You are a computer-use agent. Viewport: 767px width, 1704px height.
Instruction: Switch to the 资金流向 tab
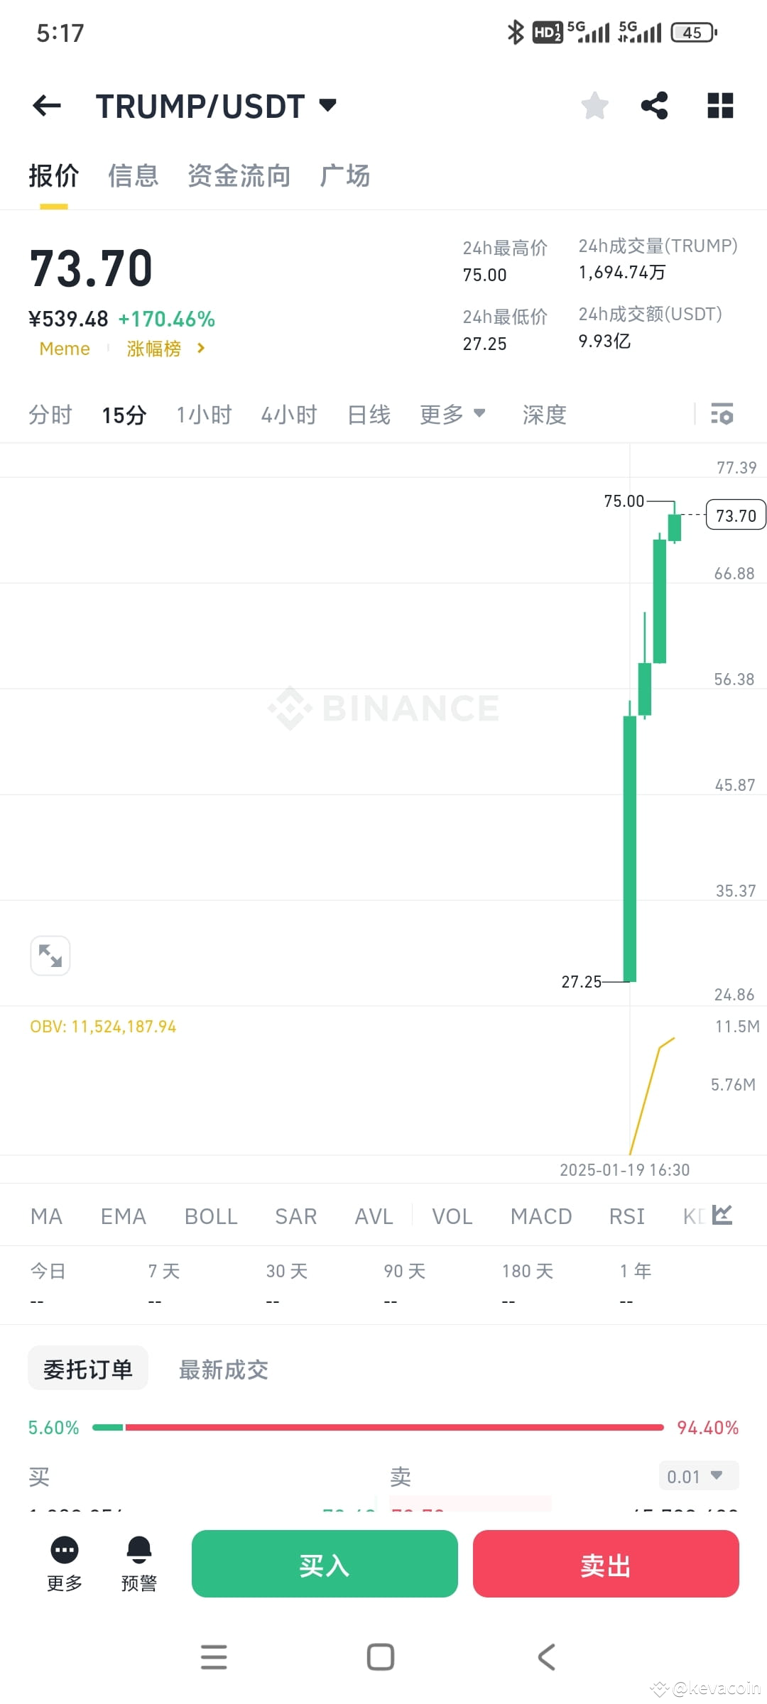[x=239, y=175]
